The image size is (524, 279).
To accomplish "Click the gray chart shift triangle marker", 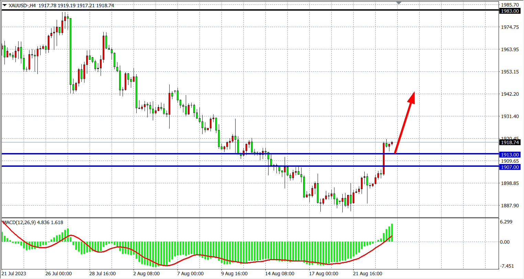I will (399, 3).
